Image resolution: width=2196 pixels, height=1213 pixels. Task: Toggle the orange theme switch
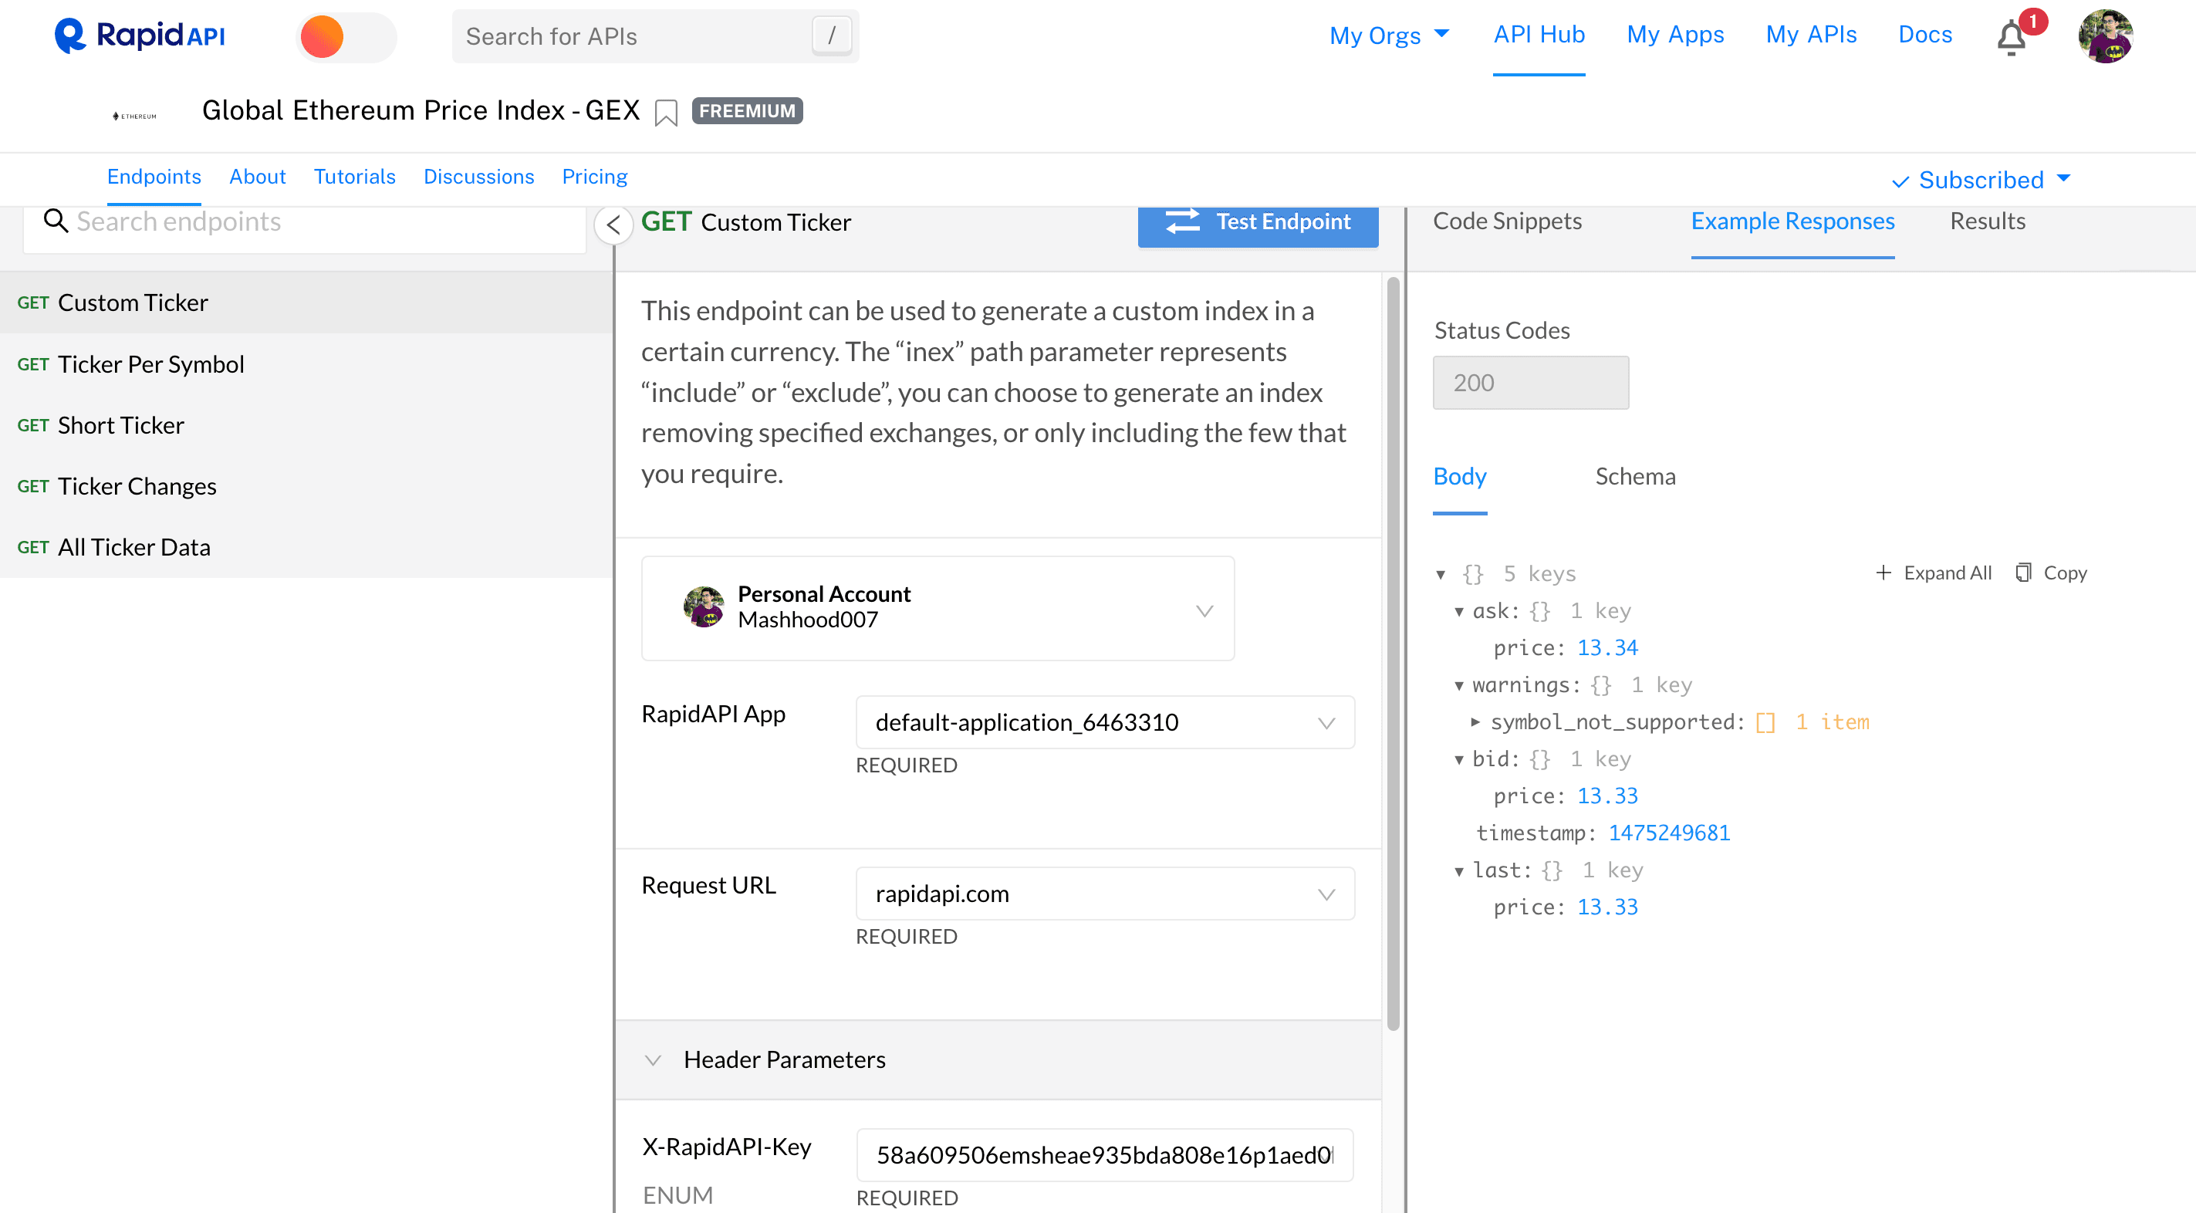[x=346, y=37]
